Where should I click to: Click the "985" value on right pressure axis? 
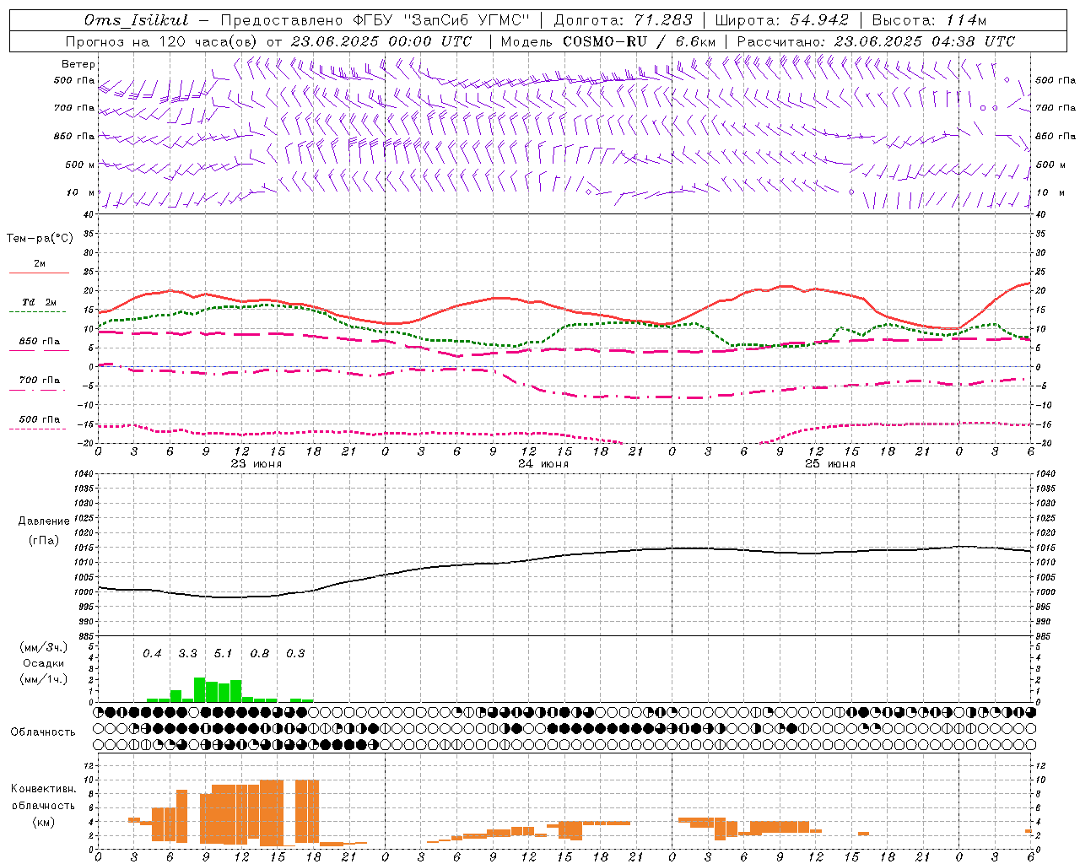pyautogui.click(x=1044, y=636)
